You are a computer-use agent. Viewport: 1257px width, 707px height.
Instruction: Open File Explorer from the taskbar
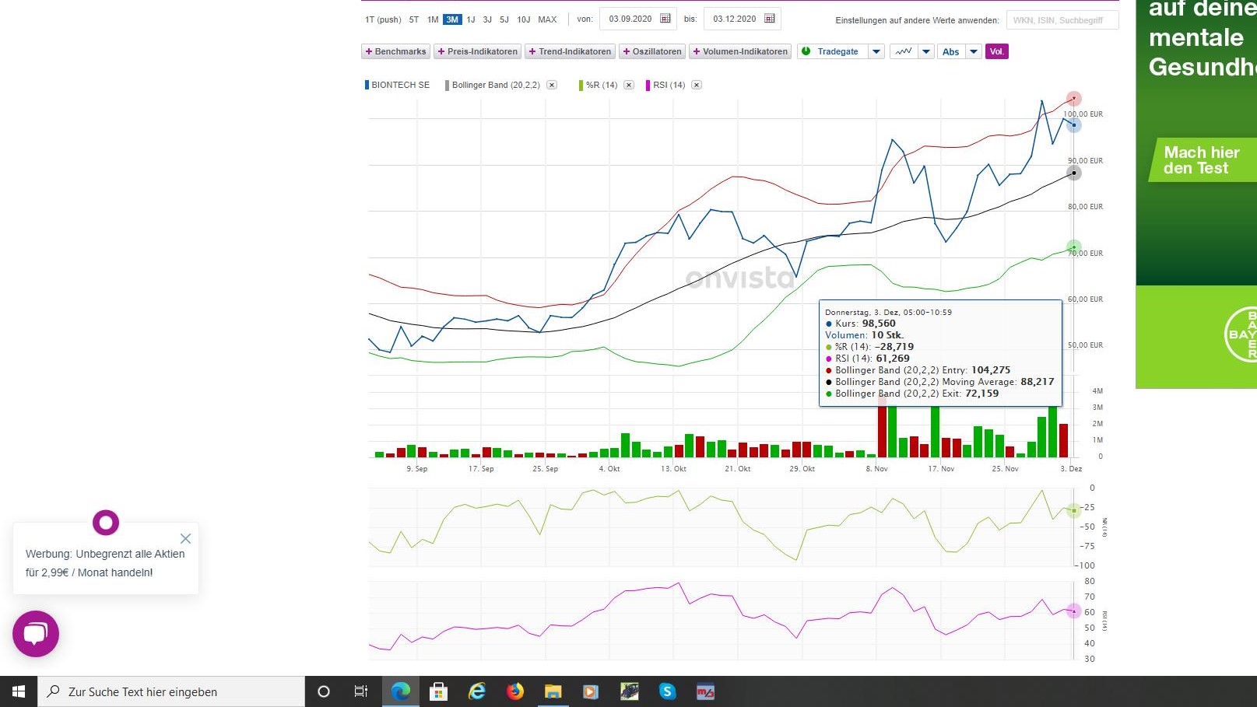click(553, 691)
